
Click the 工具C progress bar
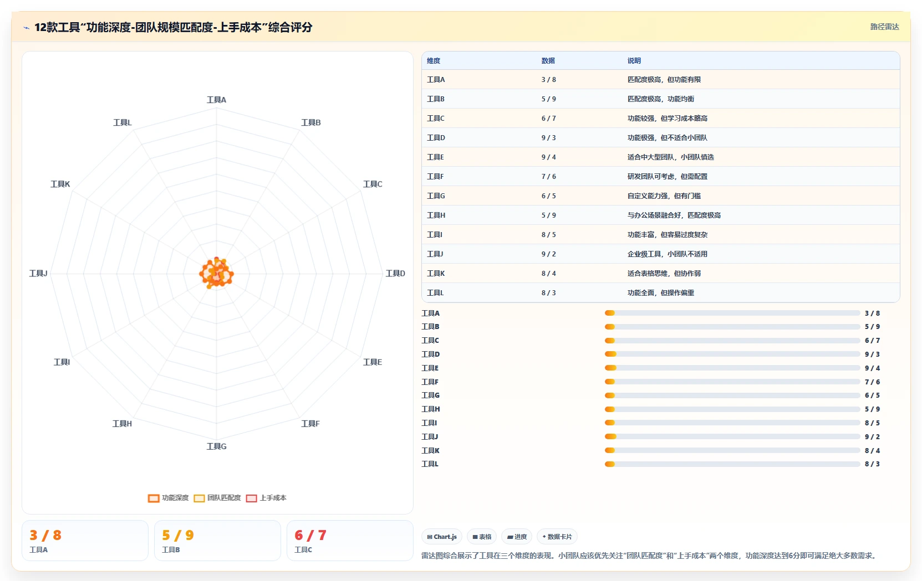(732, 341)
